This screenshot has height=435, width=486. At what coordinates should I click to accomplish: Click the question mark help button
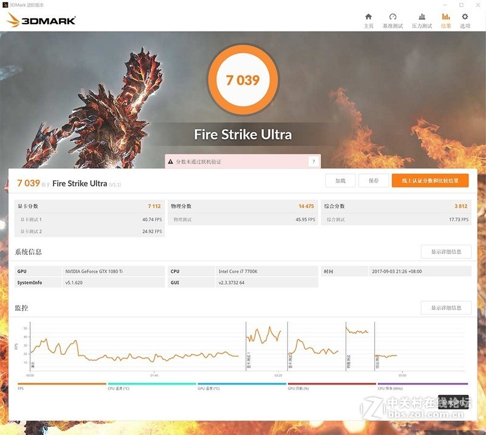click(313, 161)
